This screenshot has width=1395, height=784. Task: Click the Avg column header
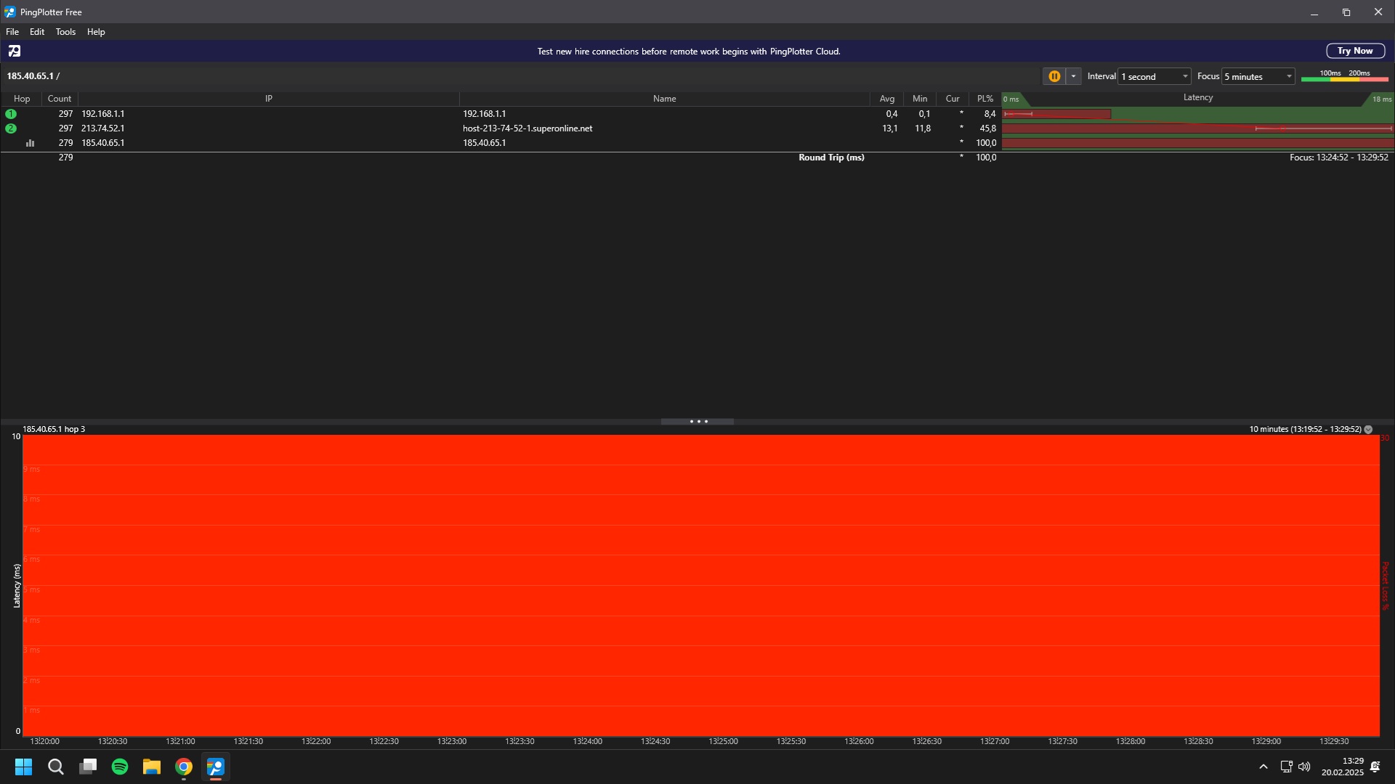click(886, 99)
